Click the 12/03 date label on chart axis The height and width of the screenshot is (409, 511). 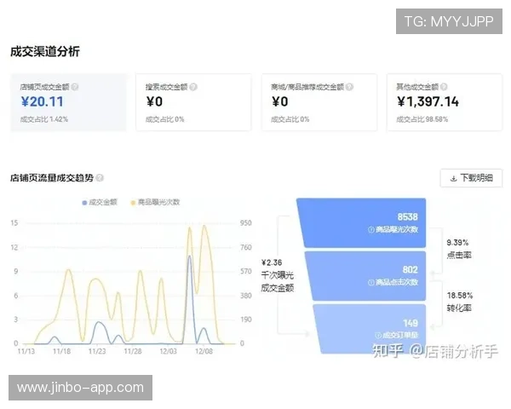(x=168, y=351)
